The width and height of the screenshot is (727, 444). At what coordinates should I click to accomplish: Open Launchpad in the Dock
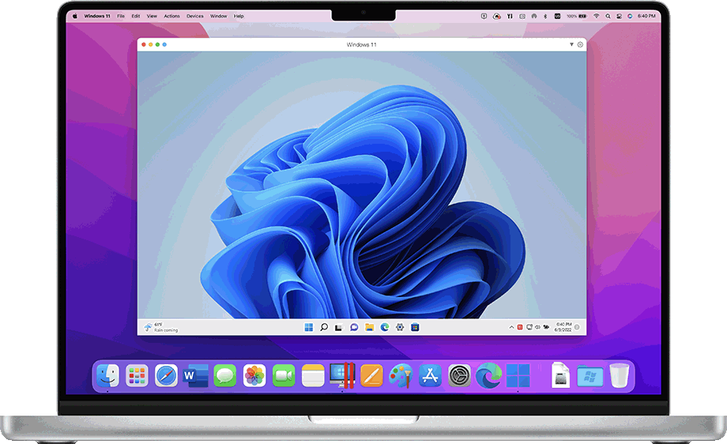(137, 375)
